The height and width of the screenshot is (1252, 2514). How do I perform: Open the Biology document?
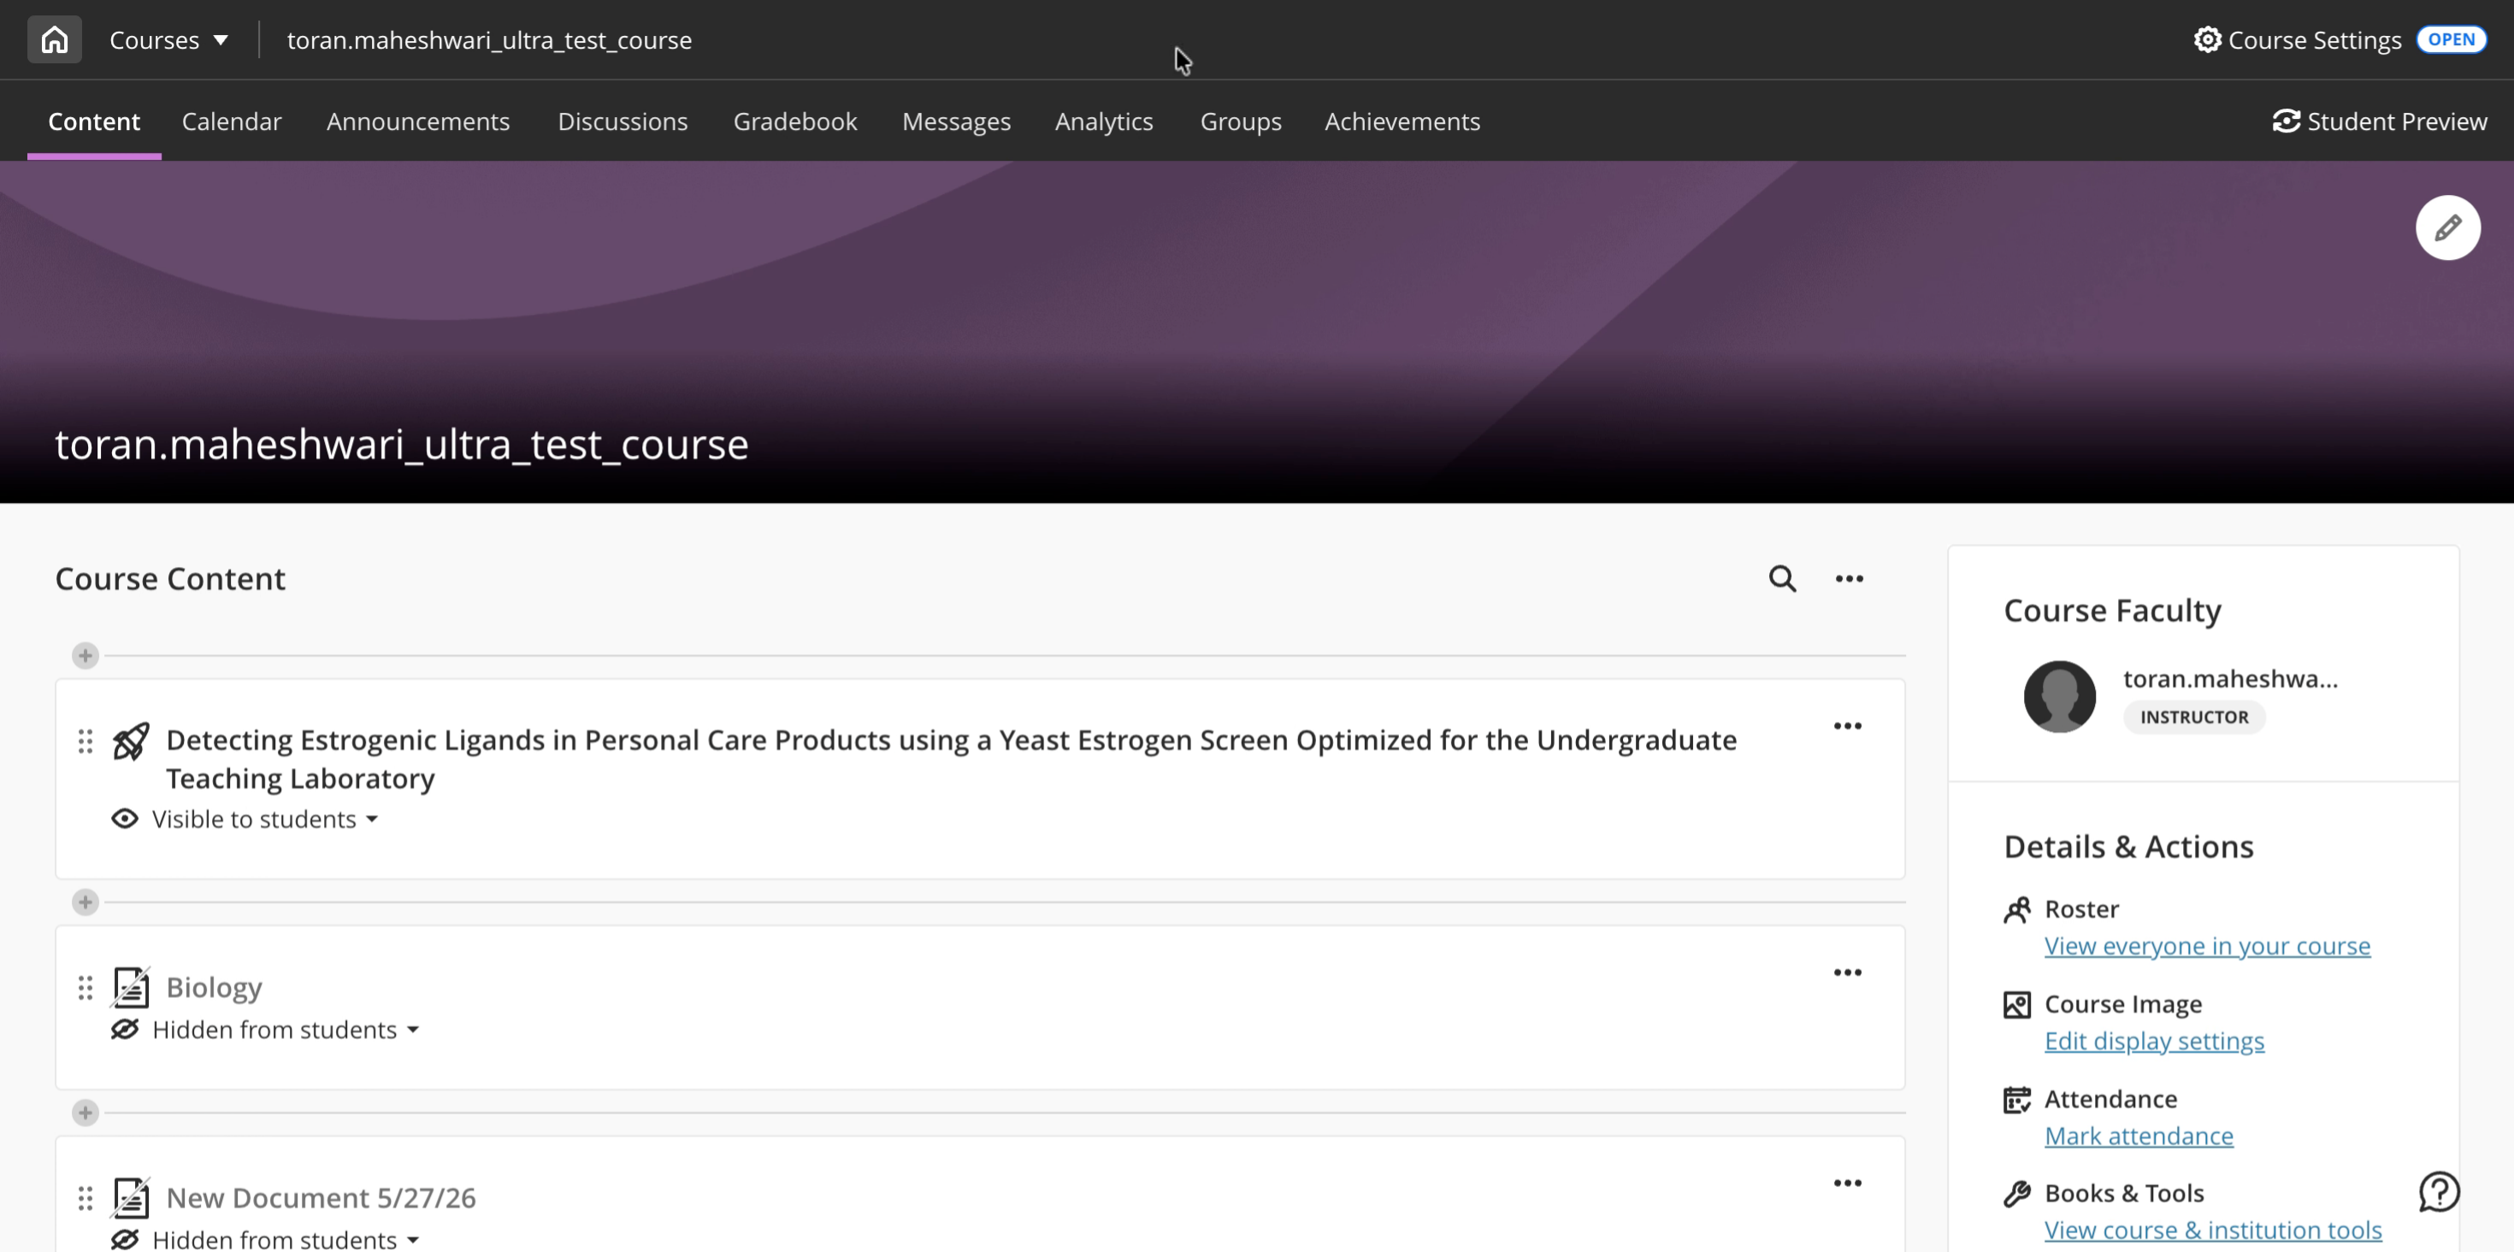click(214, 988)
